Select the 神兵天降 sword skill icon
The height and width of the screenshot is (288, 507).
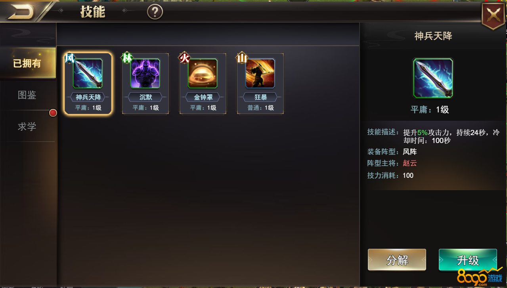pyautogui.click(x=88, y=73)
